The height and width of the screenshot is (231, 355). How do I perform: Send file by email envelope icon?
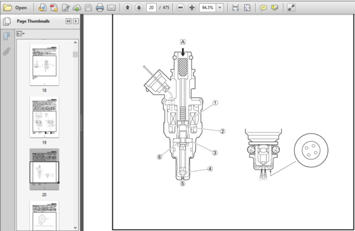111,8
